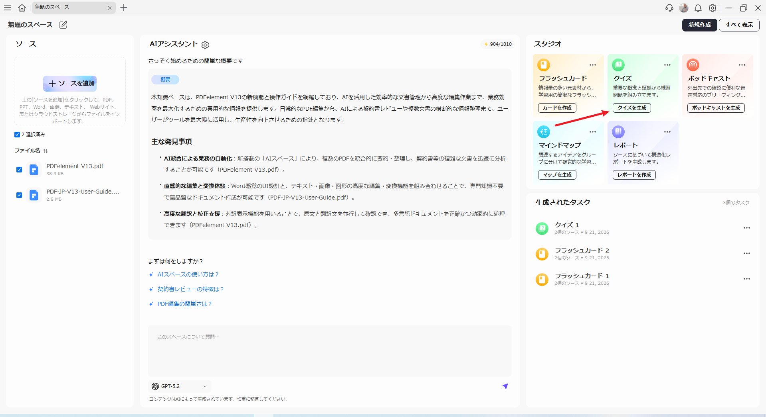Click into the 'このスペースについて質問' input field
Viewport: 766px width, 417px height.
point(330,350)
